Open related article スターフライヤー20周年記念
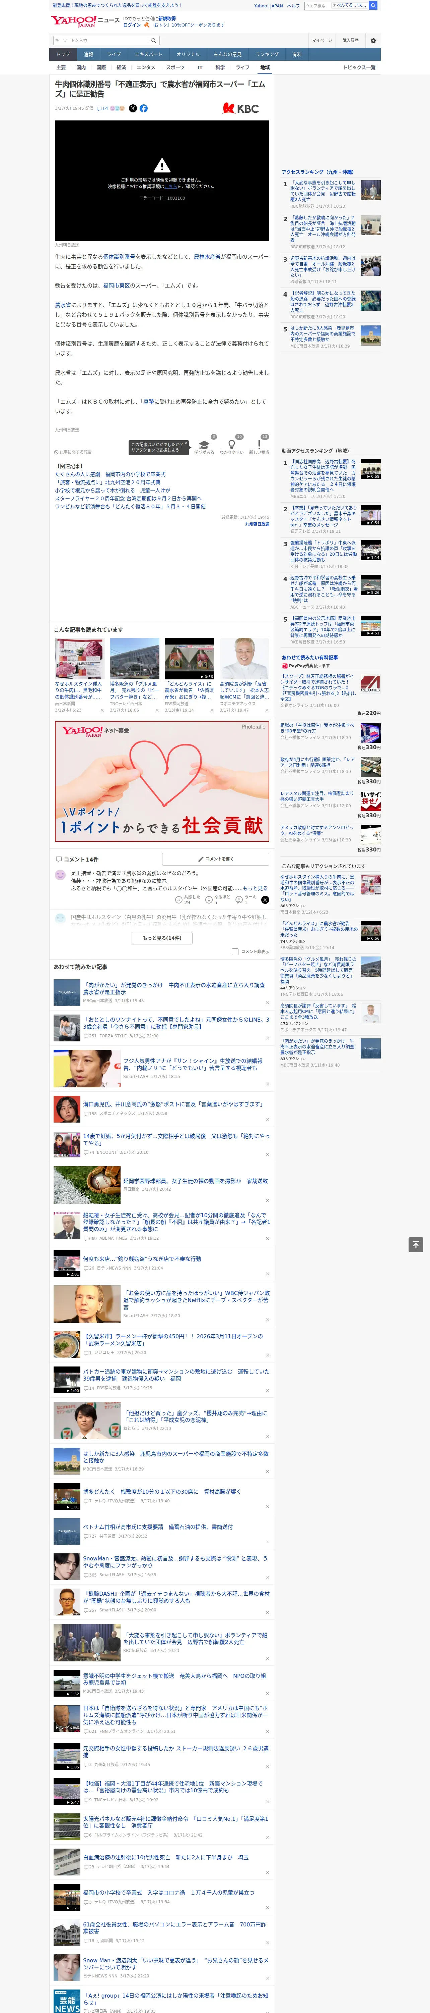430x2013 pixels. coord(128,499)
